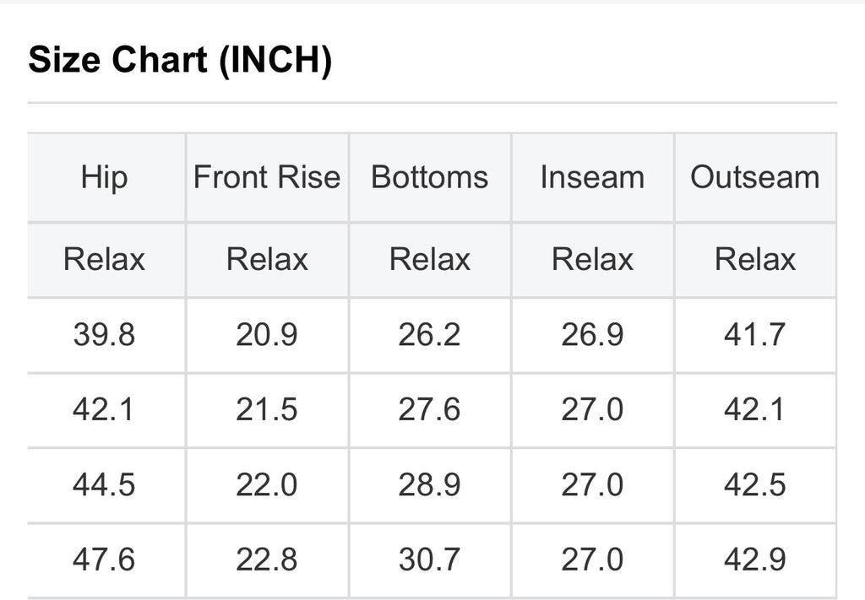This screenshot has width=865, height=600.
Task: Click bottoms value 27.6 cell
Action: [429, 410]
